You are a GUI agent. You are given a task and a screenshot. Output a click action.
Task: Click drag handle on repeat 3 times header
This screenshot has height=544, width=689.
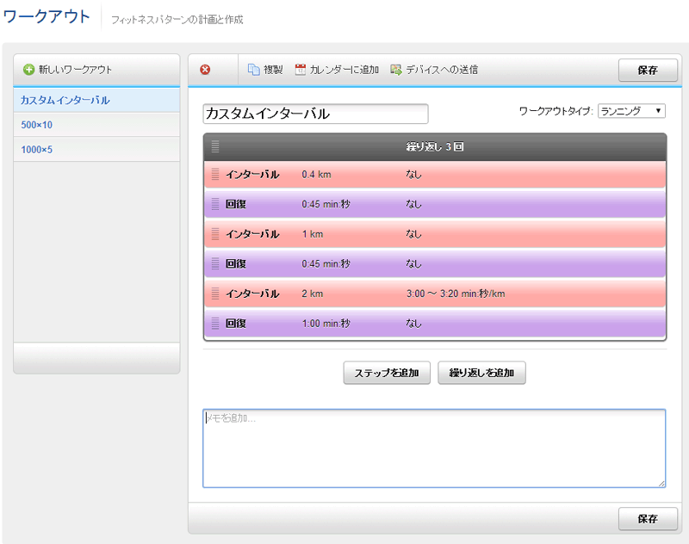point(215,147)
